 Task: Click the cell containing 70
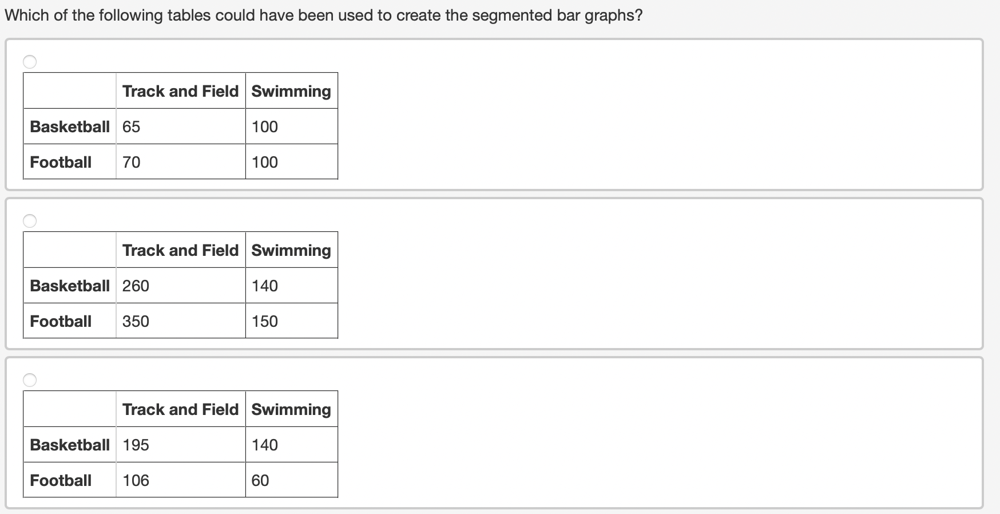pos(132,161)
